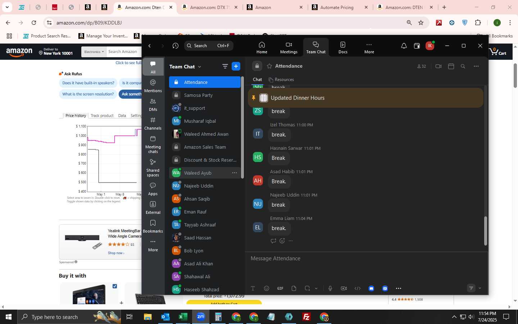The height and width of the screenshot is (324, 518).
Task: Click the Attendance message scrollbar
Action: [x=485, y=231]
